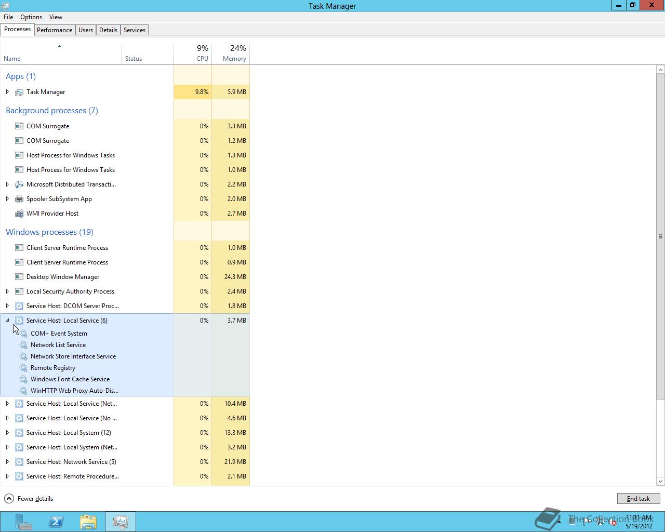The width and height of the screenshot is (665, 532).
Task: Open the File menu
Action: pos(8,17)
